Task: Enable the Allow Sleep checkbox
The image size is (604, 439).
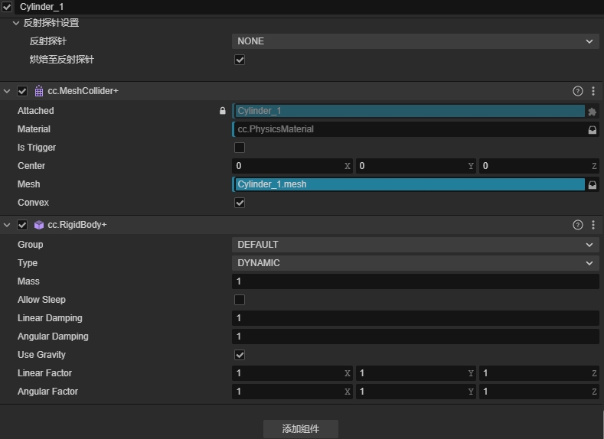Action: point(239,300)
